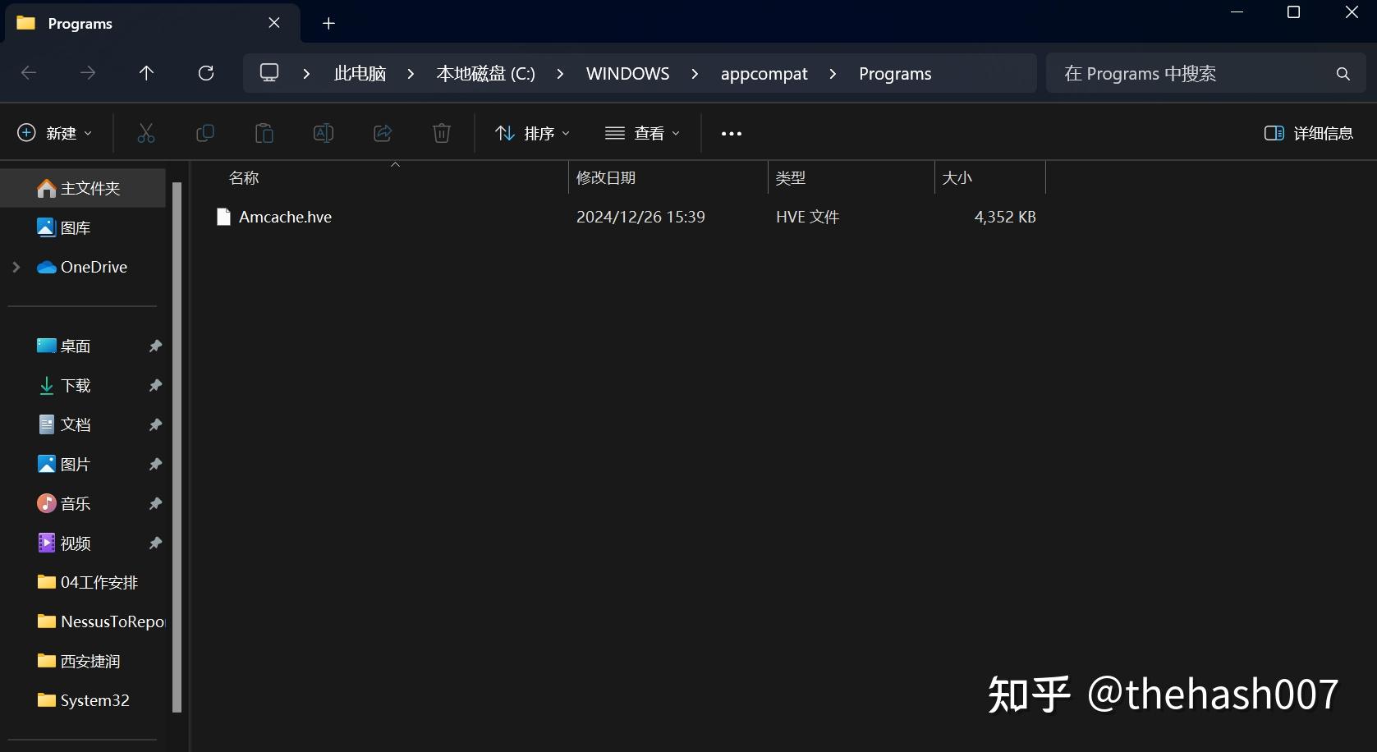Open the 新建 dropdown menu
The image size is (1377, 752).
54,133
